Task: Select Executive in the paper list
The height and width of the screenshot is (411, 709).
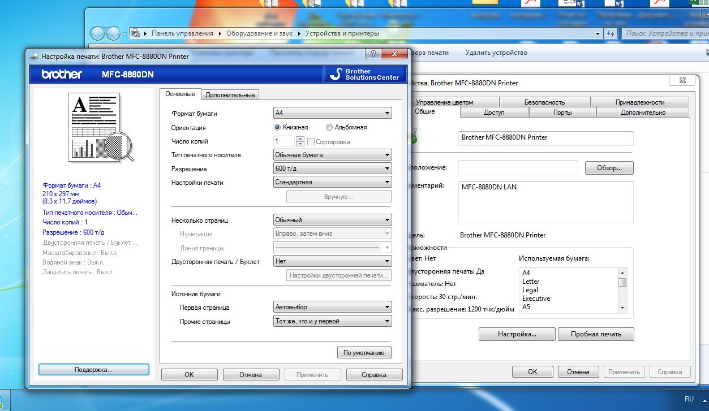Action: click(x=536, y=298)
